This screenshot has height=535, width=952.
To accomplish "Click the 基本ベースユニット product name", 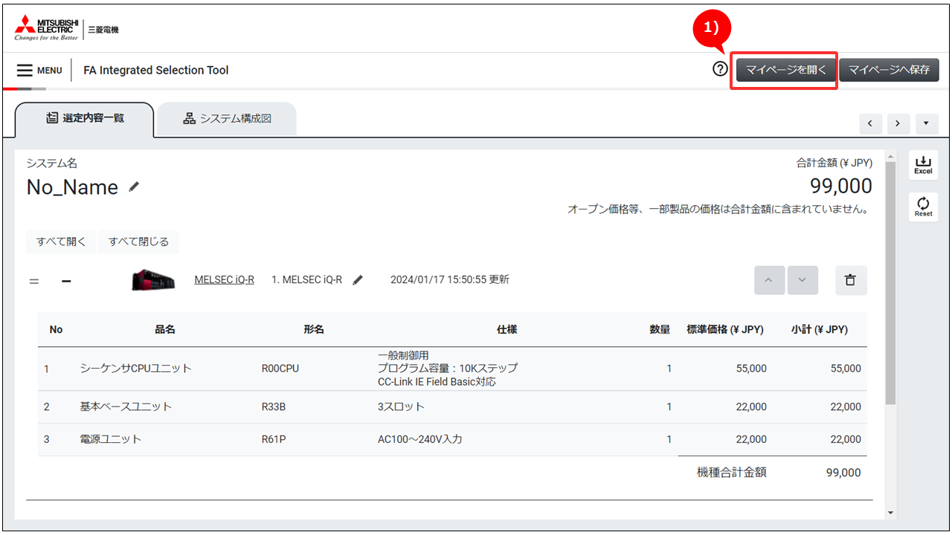I will pyautogui.click(x=126, y=407).
